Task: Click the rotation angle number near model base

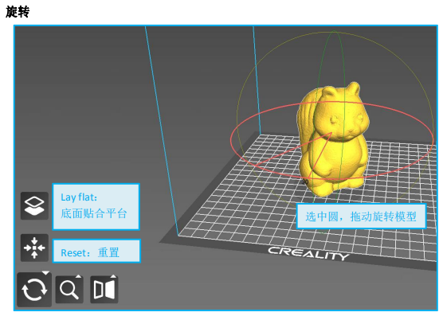Action: [x=305, y=182]
